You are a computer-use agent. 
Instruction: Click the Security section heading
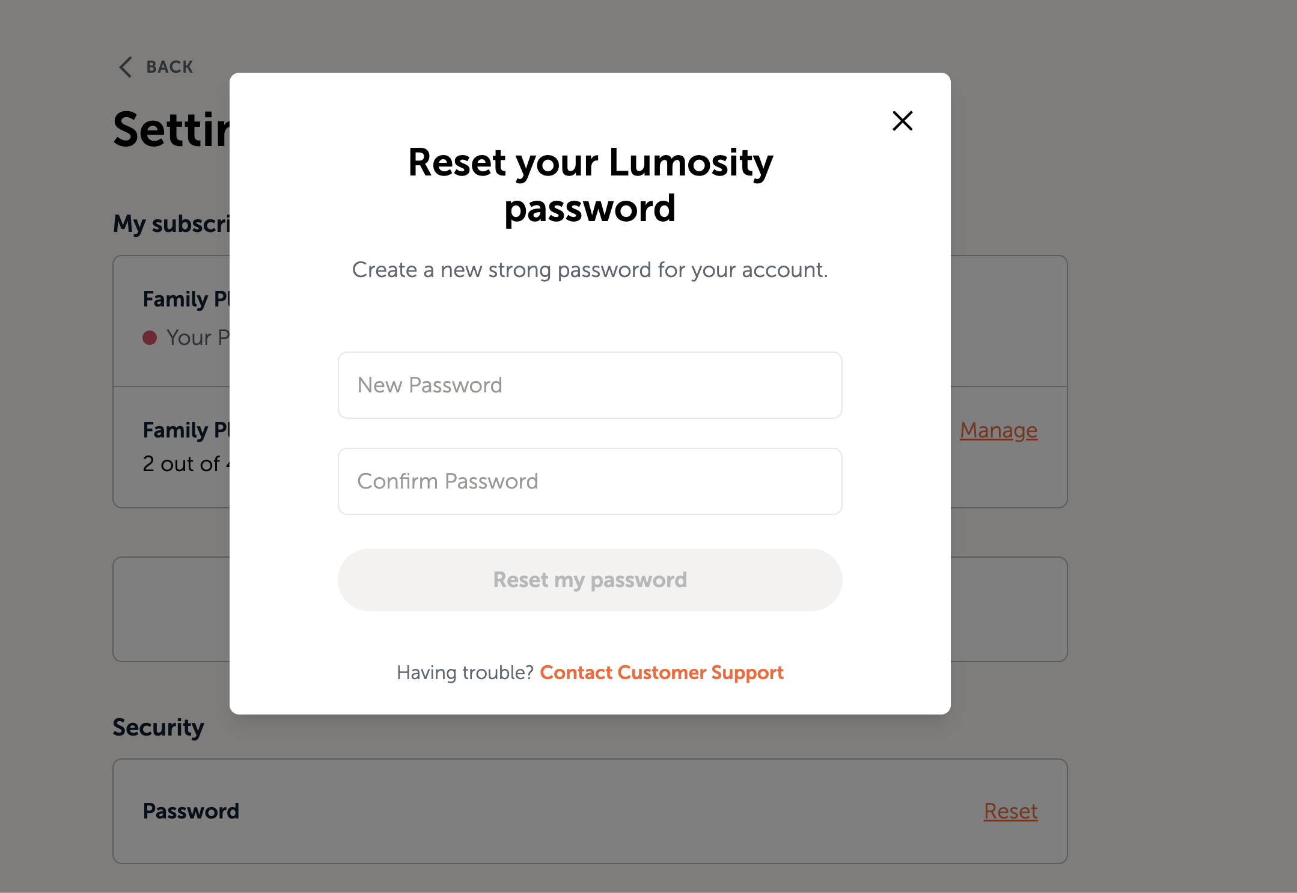point(158,727)
